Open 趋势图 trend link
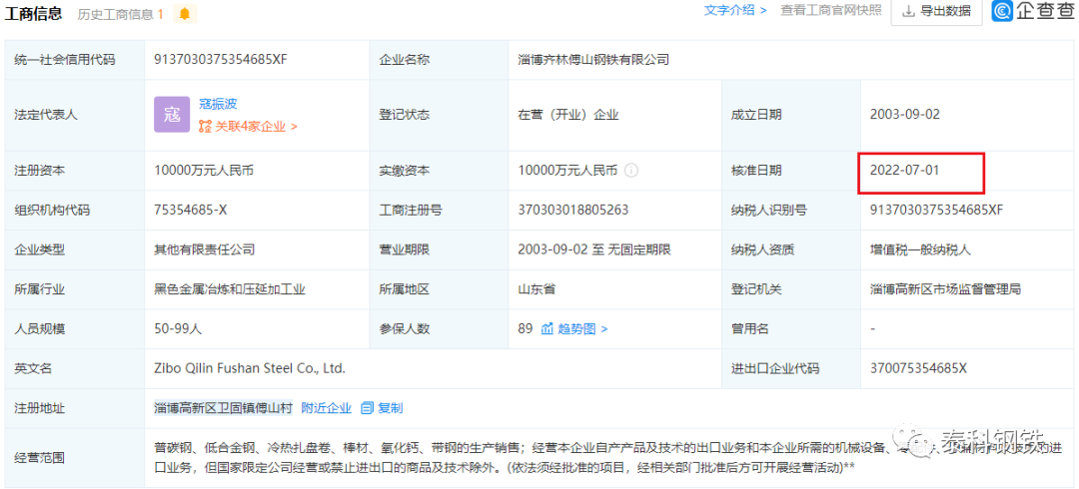Screen dimensions: 1079x489 (x=582, y=328)
